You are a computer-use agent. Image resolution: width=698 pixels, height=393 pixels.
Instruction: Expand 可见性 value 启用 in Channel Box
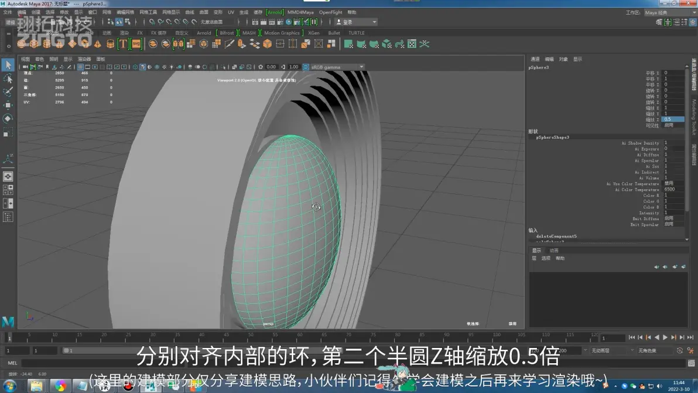674,125
